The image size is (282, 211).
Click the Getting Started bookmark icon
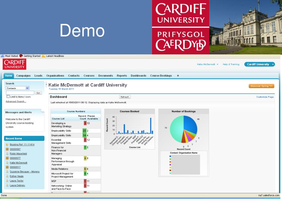[x=21, y=56]
